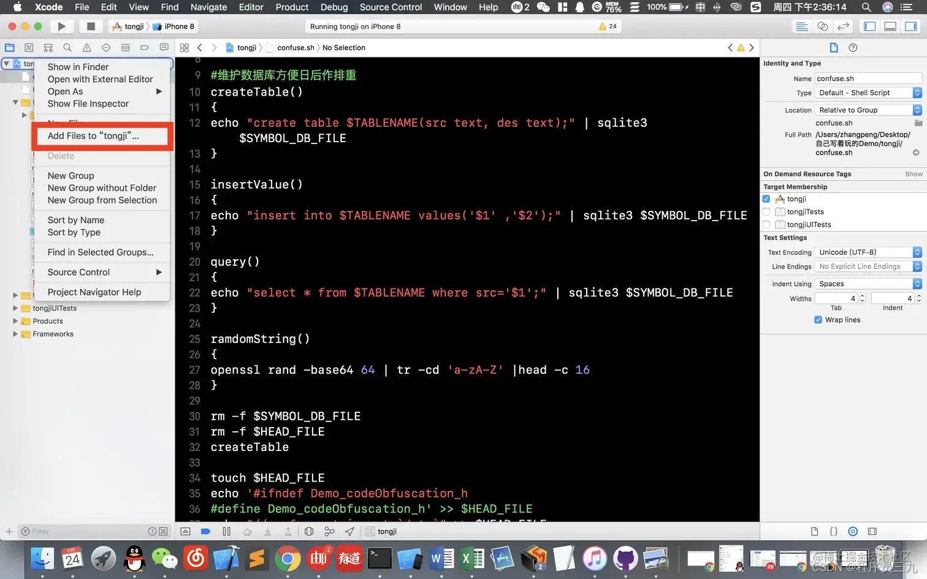Image resolution: width=927 pixels, height=579 pixels.
Task: Open Text Encoding Unicode (UTF-8) dropdown
Action: click(x=868, y=252)
